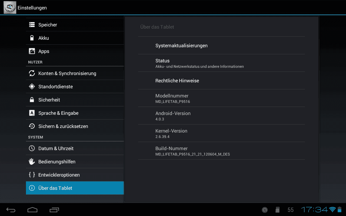
Task: Open Status with Akku- und Netzwerkstatus
Action: pos(221,63)
